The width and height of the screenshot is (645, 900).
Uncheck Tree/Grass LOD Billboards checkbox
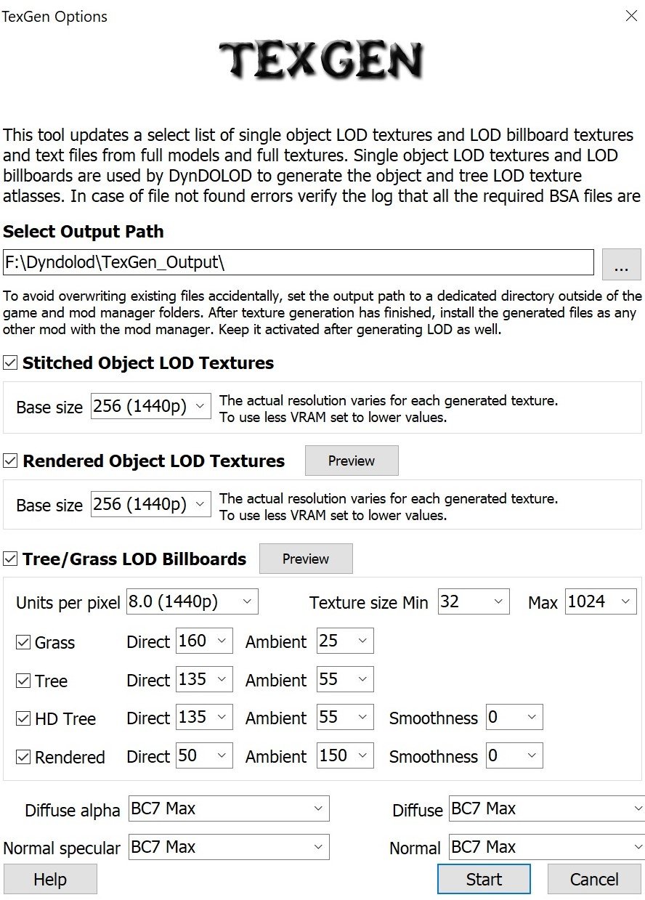(10, 559)
